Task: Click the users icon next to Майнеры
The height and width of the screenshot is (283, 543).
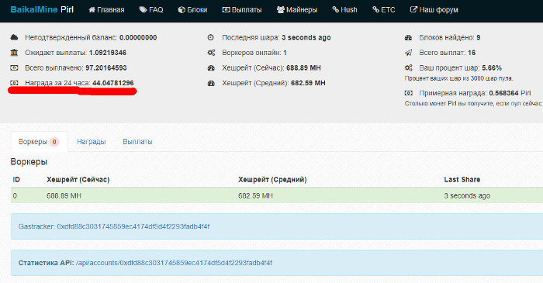Action: (x=281, y=9)
